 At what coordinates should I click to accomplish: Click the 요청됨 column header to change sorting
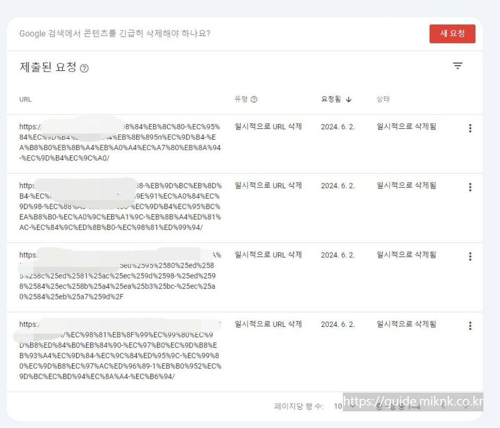pyautogui.click(x=331, y=99)
